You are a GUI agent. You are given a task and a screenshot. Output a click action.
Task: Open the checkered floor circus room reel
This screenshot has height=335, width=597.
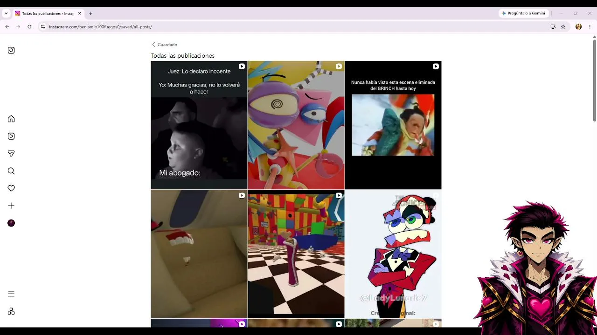point(296,254)
